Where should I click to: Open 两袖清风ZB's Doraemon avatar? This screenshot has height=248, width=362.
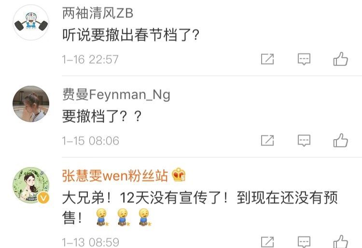31,23
